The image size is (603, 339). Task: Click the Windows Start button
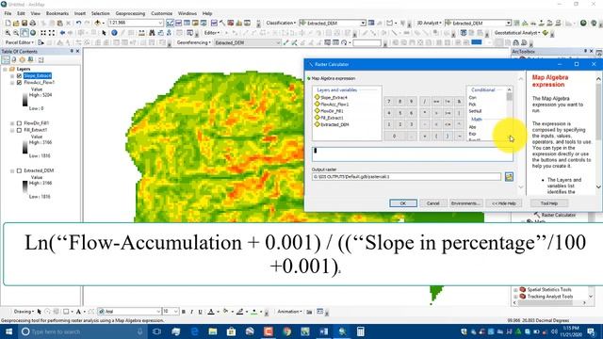pyautogui.click(x=8, y=331)
